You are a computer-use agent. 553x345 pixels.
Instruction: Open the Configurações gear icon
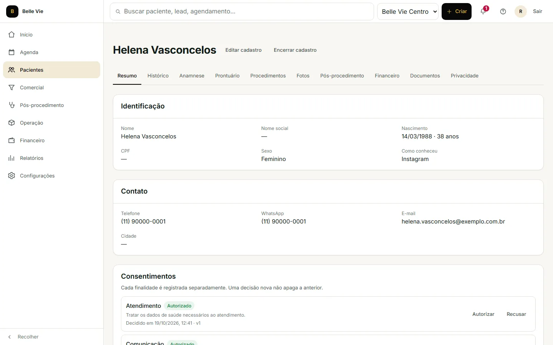pos(12,176)
